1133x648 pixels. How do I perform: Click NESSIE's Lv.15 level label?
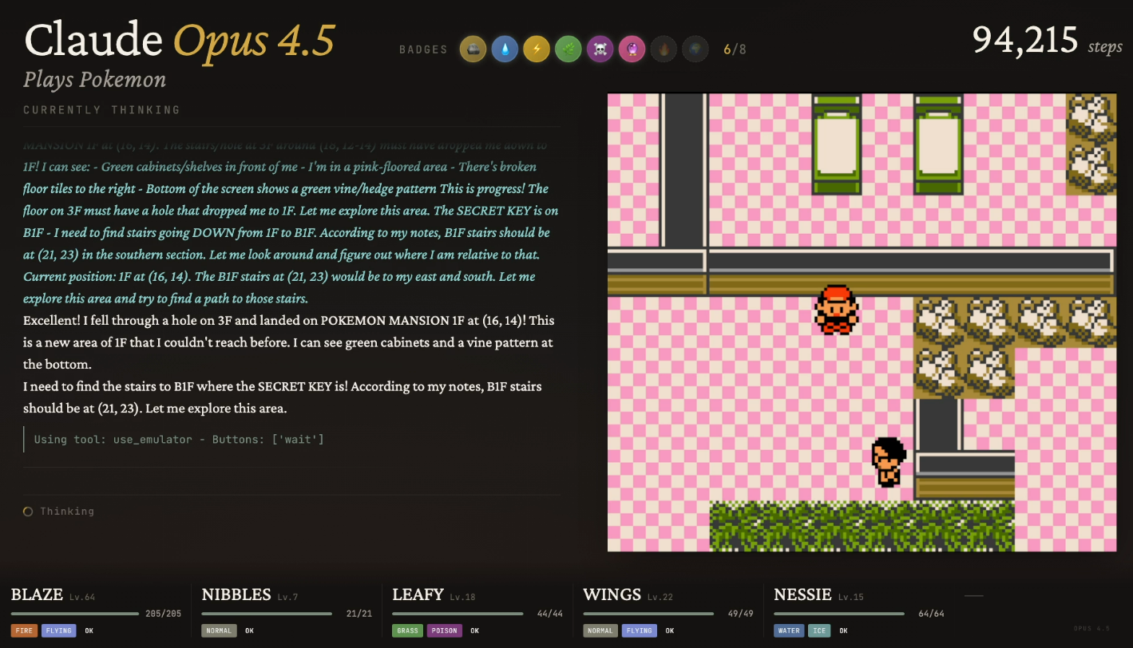[850, 597]
